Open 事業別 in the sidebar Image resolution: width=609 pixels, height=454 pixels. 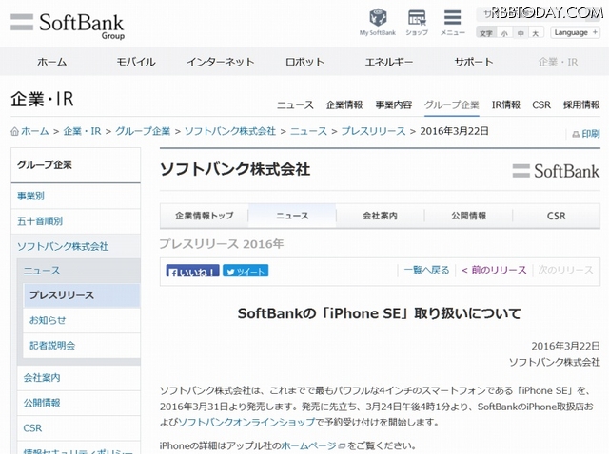(76, 196)
